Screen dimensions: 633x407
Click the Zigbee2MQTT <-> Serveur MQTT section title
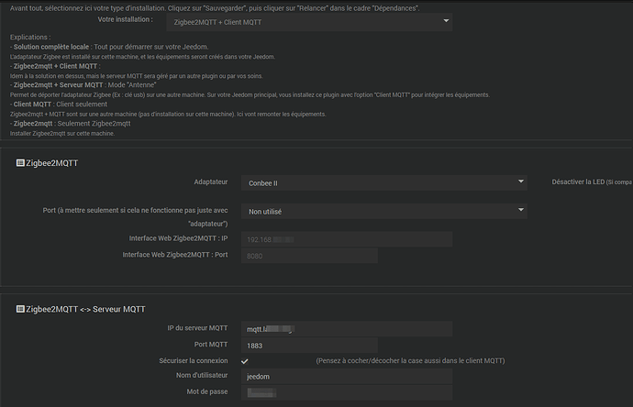86,308
